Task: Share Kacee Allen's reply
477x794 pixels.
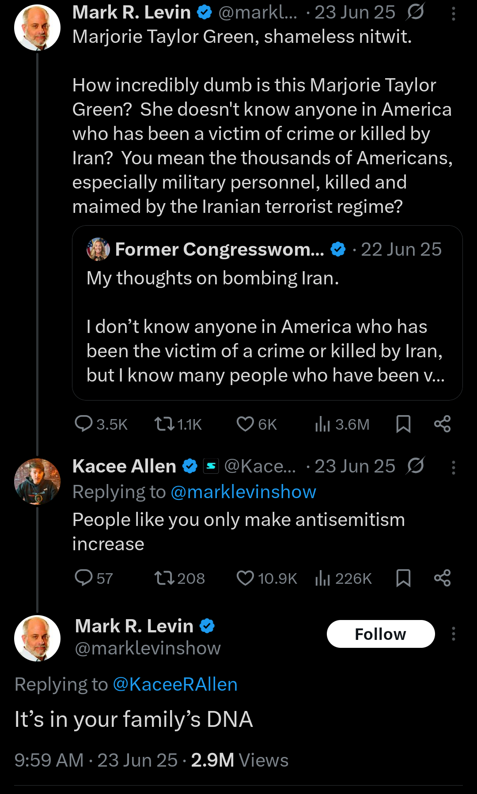Action: [x=442, y=578]
